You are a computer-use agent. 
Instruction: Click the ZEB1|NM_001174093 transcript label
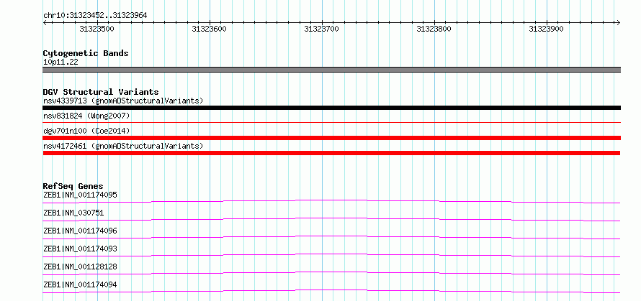click(80, 249)
